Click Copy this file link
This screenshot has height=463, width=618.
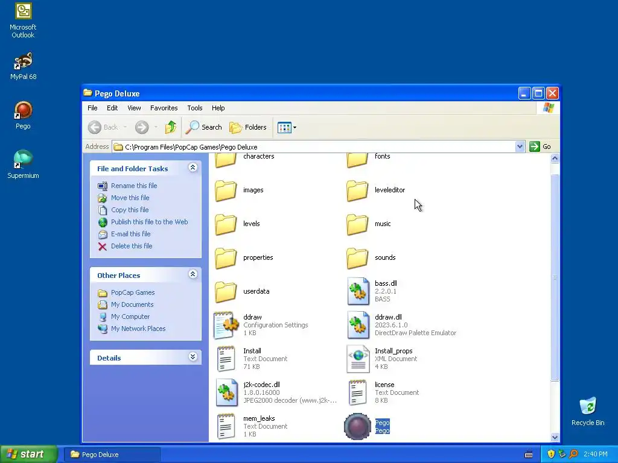tap(130, 210)
